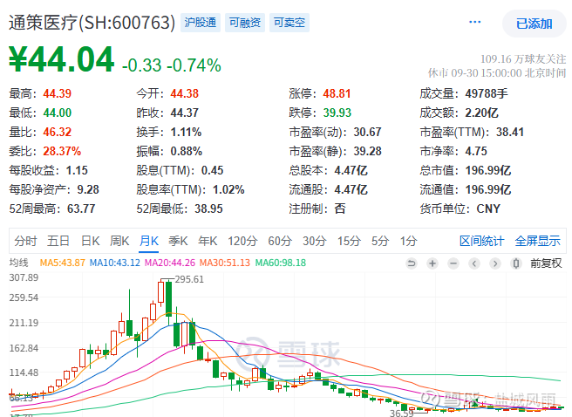
Task: Click the 成交量 value 49788手
Action: tap(487, 93)
